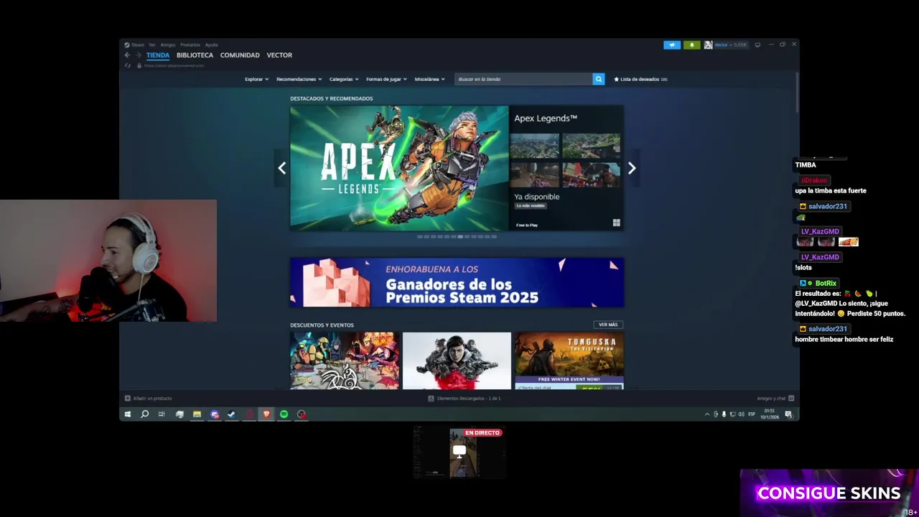
Task: Expand the Recomendaciones dropdown
Action: (x=299, y=79)
